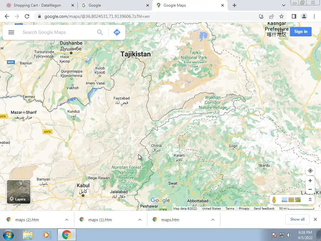Open the Windows Start menu
Viewport: 321px width, 241px height.
[x=8, y=235]
